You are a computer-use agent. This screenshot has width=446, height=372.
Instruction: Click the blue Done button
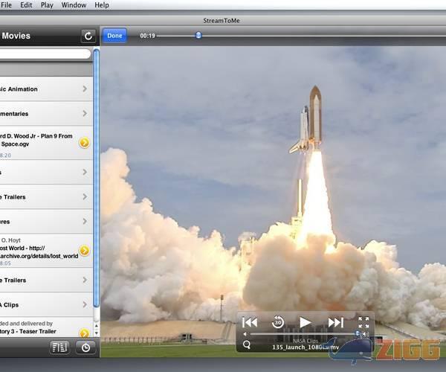point(114,36)
